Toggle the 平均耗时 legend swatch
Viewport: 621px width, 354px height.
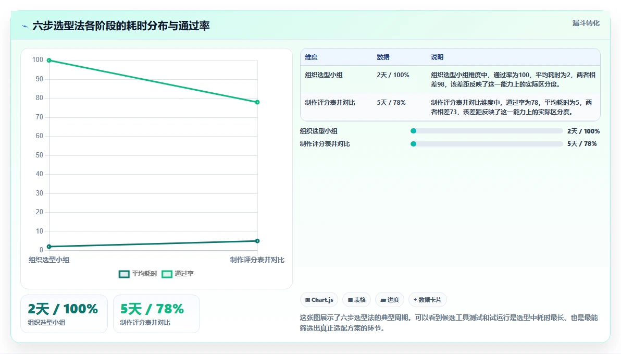(124, 274)
